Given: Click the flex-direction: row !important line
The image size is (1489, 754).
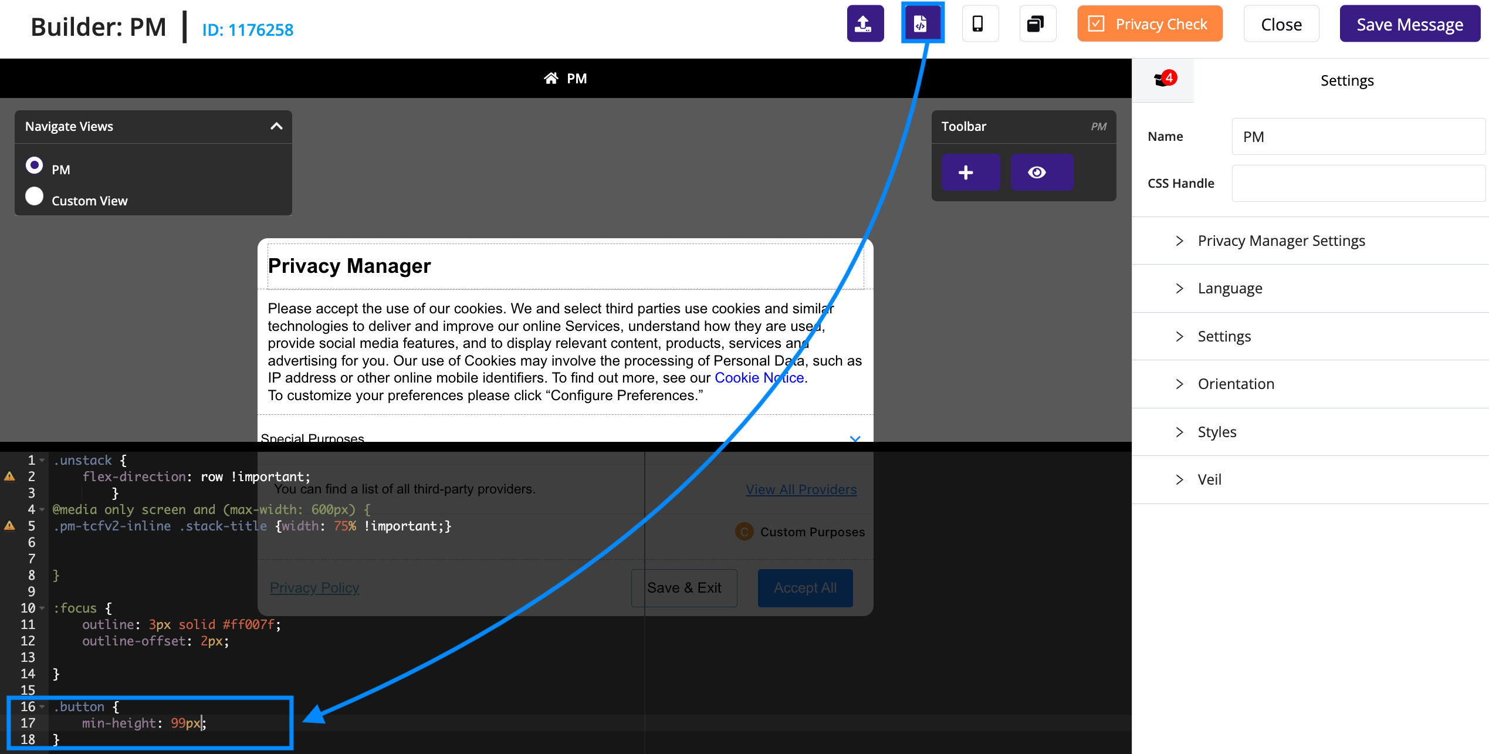Looking at the screenshot, I should [196, 477].
